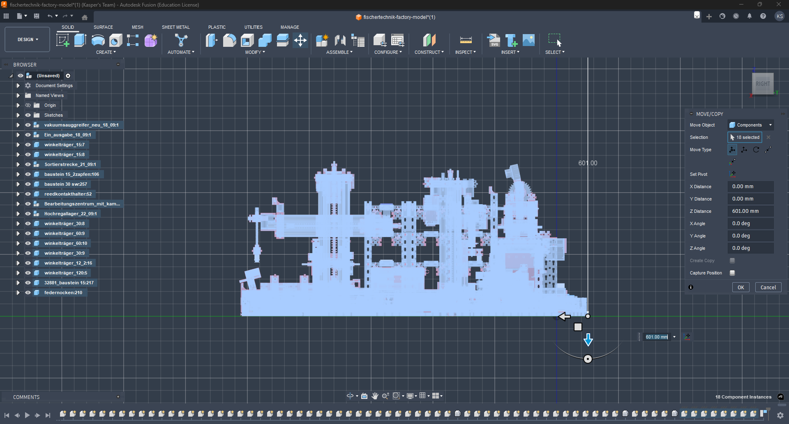Hide the winkelträger_15:7 component
This screenshot has height=424, width=789.
click(x=28, y=145)
